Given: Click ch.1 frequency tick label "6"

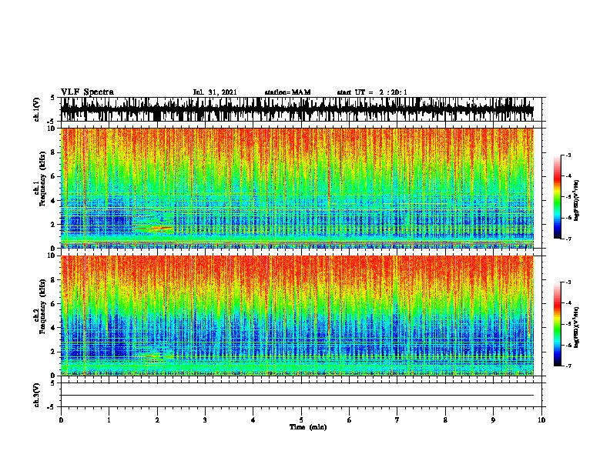Looking at the screenshot, I should (x=54, y=176).
